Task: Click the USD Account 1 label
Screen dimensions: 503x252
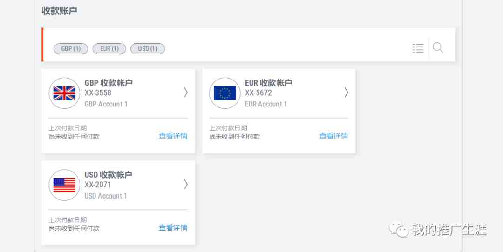Action: 106,196
